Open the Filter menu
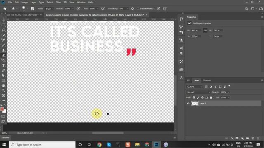264x148 pixels. (x=58, y=2)
